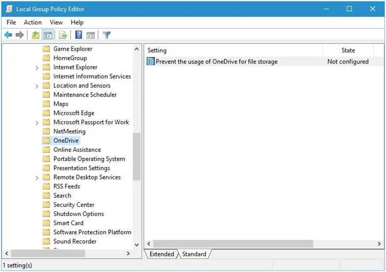Screen dimensions: 386x272
Task: Open the Action menu
Action: point(33,22)
